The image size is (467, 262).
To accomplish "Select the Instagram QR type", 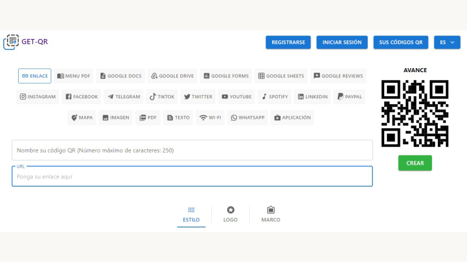I will coord(37,97).
